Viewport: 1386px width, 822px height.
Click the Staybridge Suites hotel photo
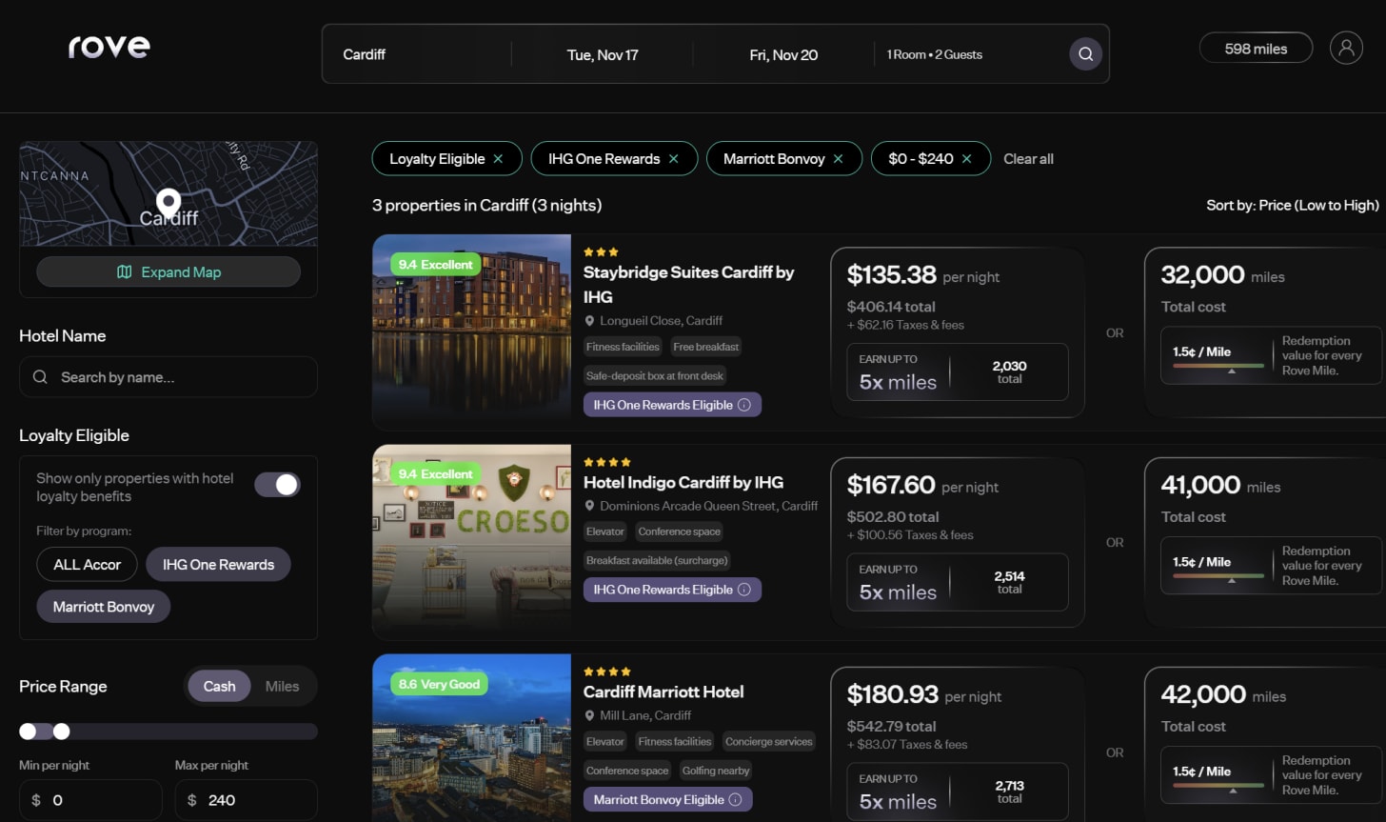point(471,333)
